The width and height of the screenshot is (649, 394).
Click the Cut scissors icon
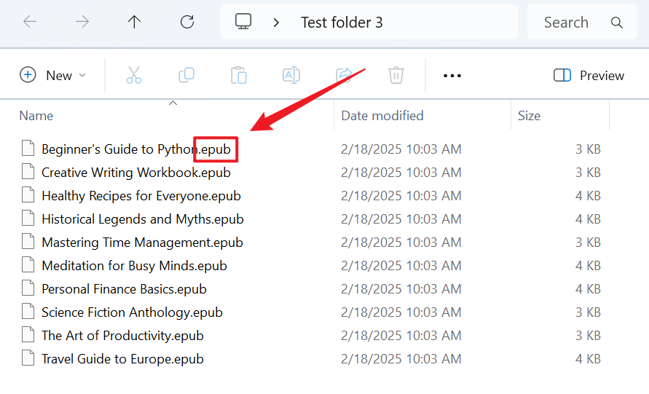[x=134, y=75]
